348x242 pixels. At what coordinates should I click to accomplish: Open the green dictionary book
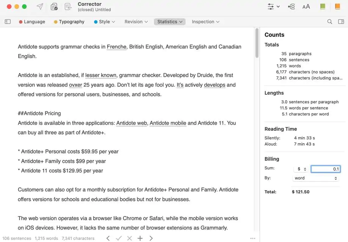pyautogui.click(x=323, y=6)
